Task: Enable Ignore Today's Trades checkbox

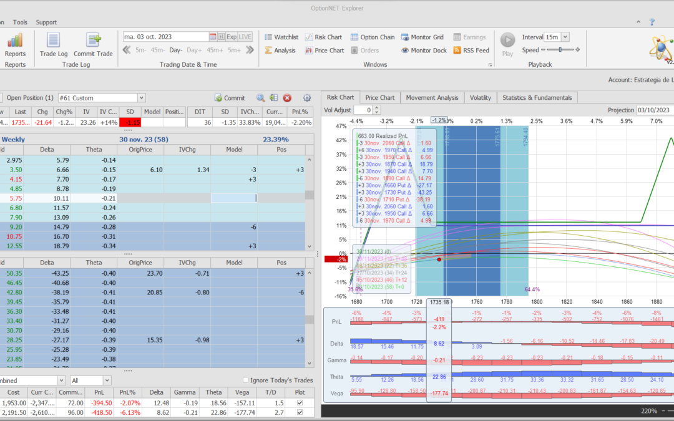Action: click(245, 380)
